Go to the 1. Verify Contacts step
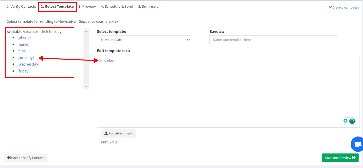The height and width of the screenshot is (168, 363). coord(21,7)
